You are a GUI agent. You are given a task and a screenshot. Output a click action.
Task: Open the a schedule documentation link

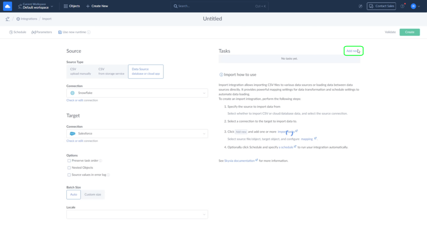click(x=286, y=147)
